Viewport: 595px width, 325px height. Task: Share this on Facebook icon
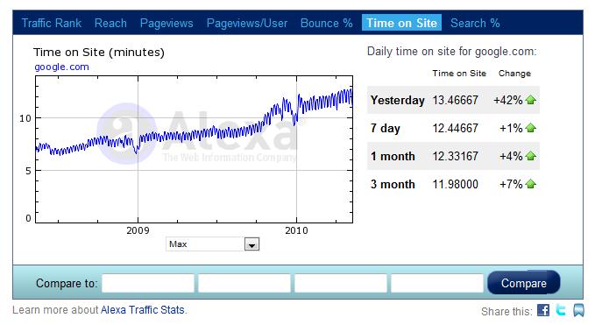[x=543, y=310]
